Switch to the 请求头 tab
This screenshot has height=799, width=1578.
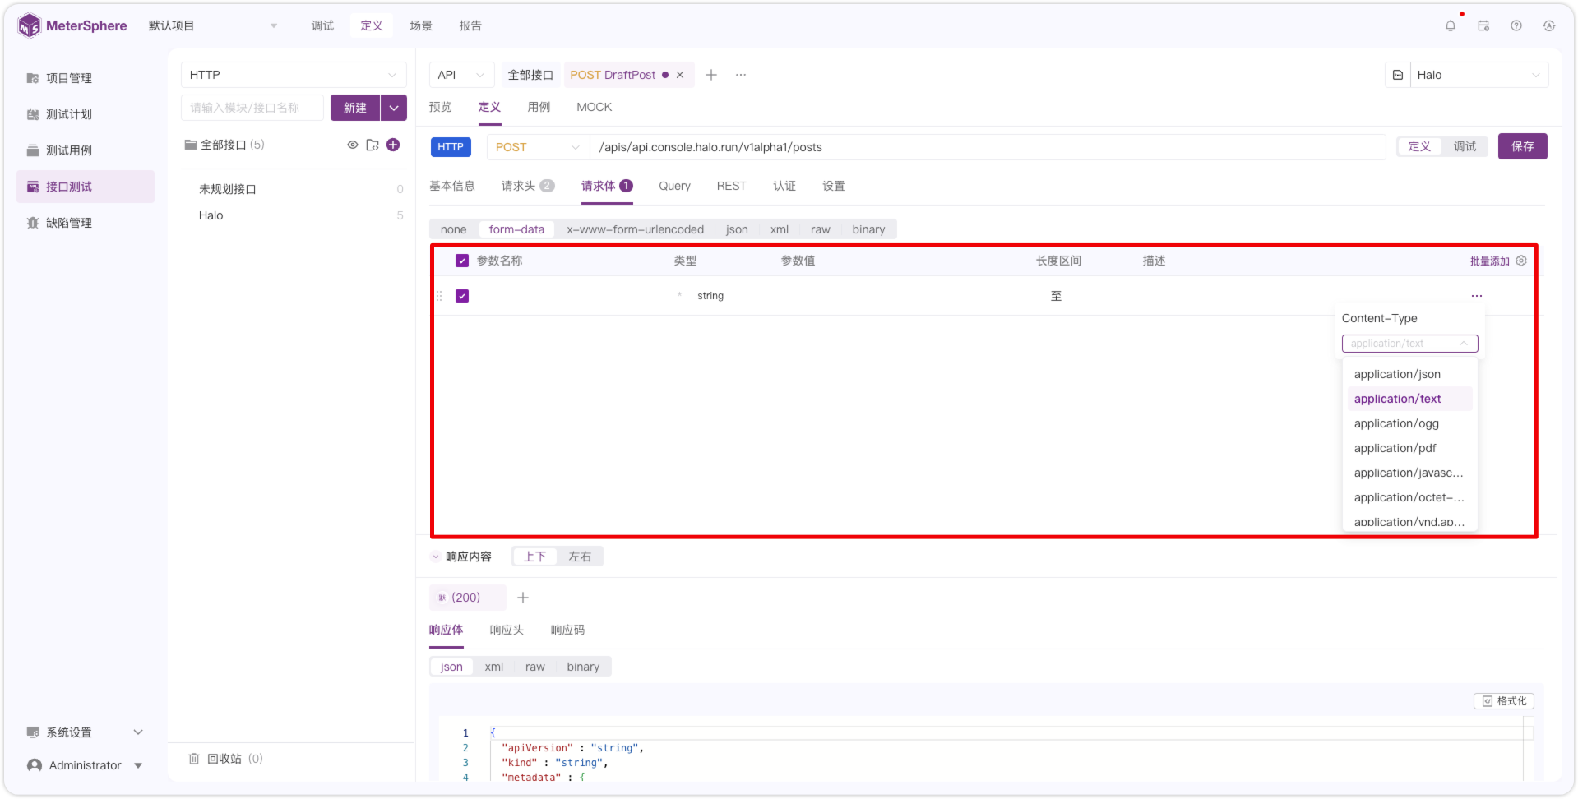(528, 186)
